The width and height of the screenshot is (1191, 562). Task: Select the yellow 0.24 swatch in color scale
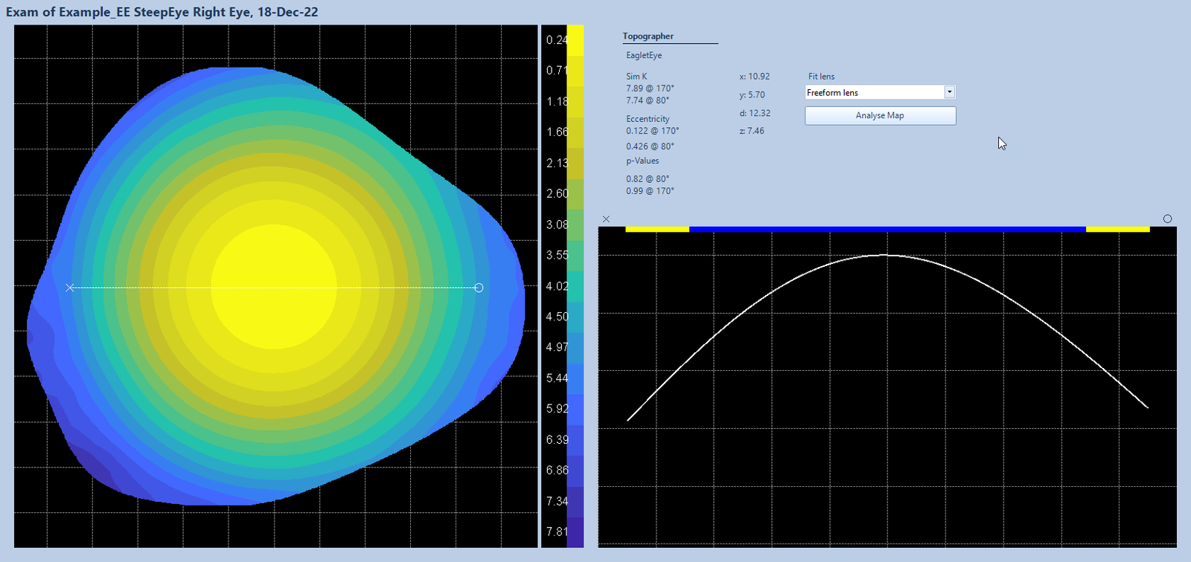[575, 39]
